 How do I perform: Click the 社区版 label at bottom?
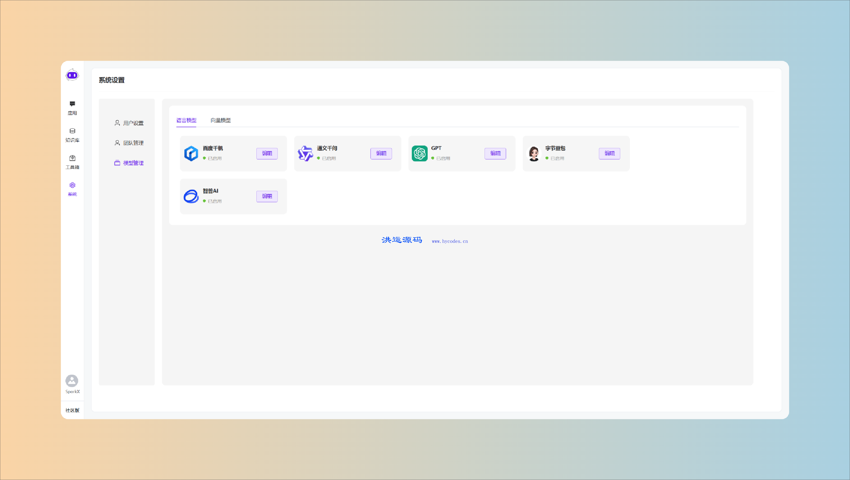click(x=72, y=410)
